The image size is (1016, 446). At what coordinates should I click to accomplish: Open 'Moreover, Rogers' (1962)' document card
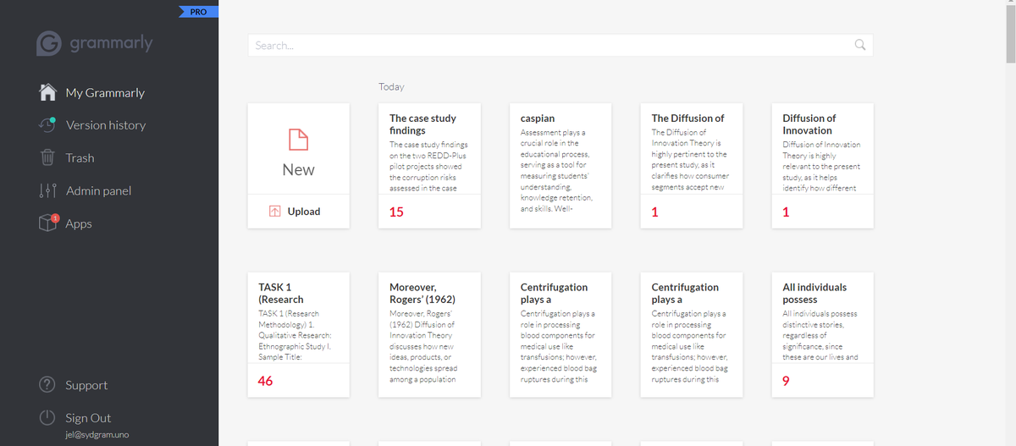click(430, 334)
